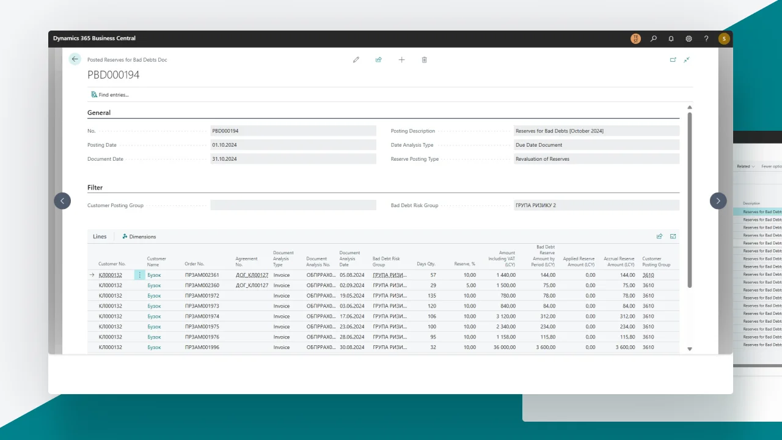Viewport: 782px width, 440px height.
Task: Click the Edit pencil icon
Action: [x=356, y=59]
